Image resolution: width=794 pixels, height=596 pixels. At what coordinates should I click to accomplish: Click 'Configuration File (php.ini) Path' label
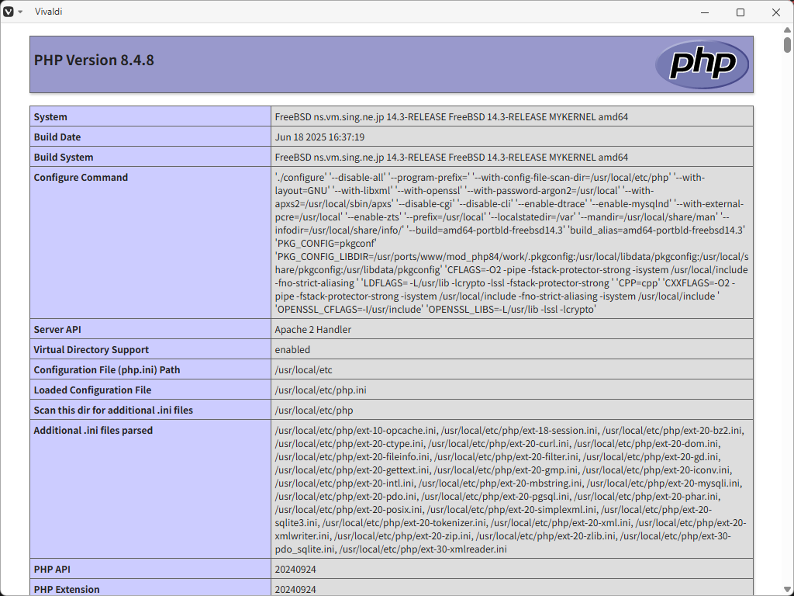coord(107,370)
